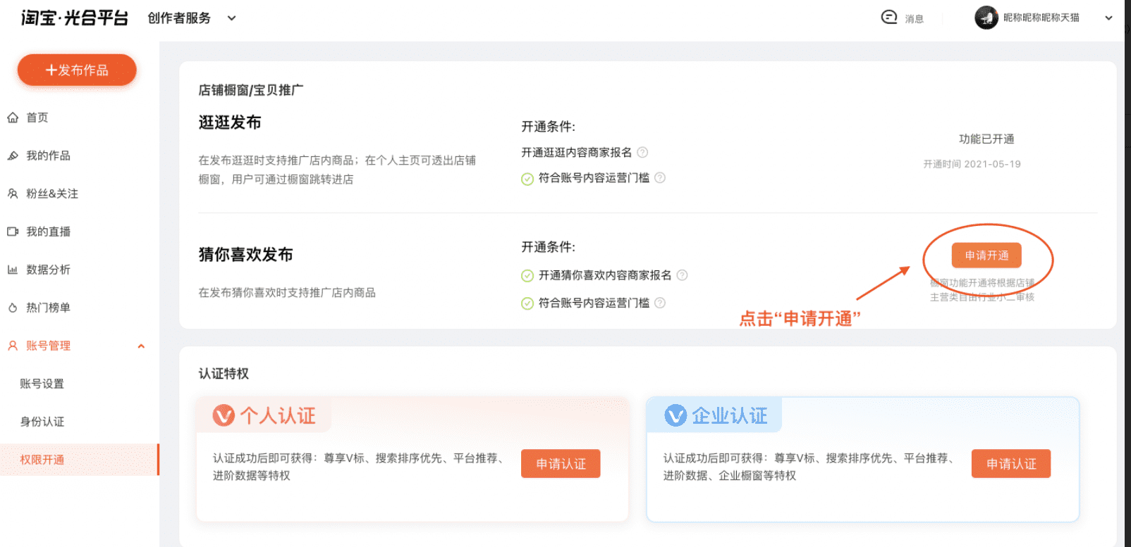The image size is (1131, 547).
Task: Click the 功能已开通 status text
Action: point(986,139)
